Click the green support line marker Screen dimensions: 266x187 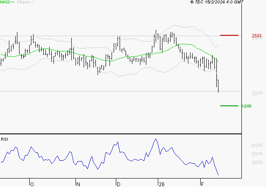229,106
